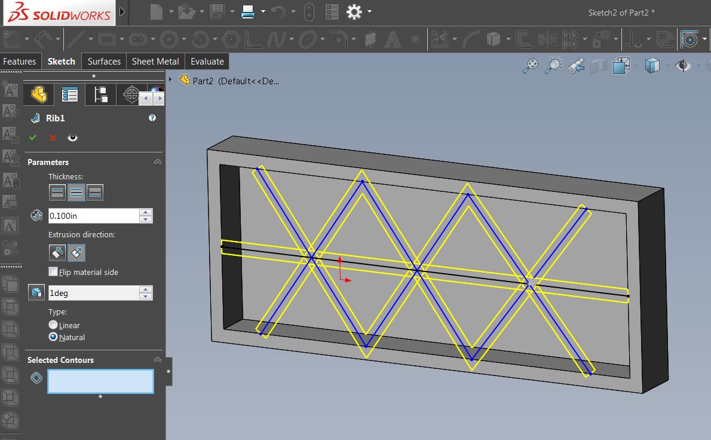The height and width of the screenshot is (440, 711).
Task: Click the Rebuild traffic light icon
Action: (x=309, y=12)
